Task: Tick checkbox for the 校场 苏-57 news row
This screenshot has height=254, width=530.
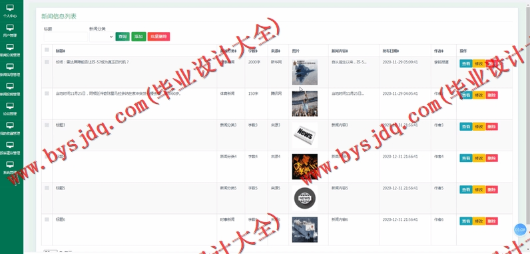Action: (47, 62)
